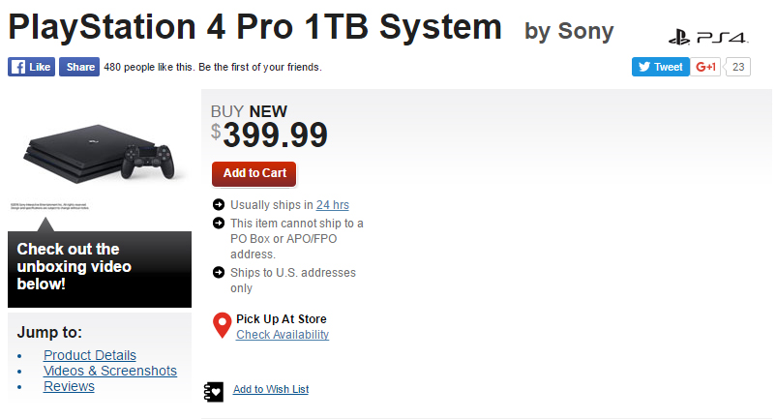
Task: Click the Facebook Like button
Action: (31, 67)
